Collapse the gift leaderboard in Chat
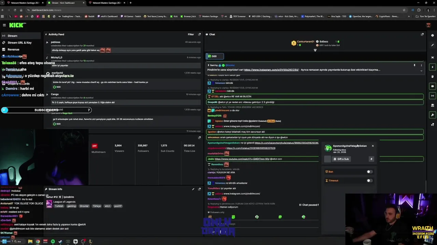The width and height of the screenshot is (437, 245). [x=315, y=50]
